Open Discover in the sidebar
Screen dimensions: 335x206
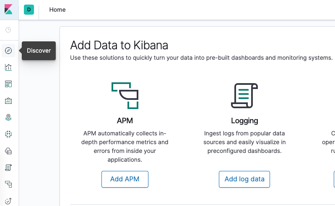(8, 51)
